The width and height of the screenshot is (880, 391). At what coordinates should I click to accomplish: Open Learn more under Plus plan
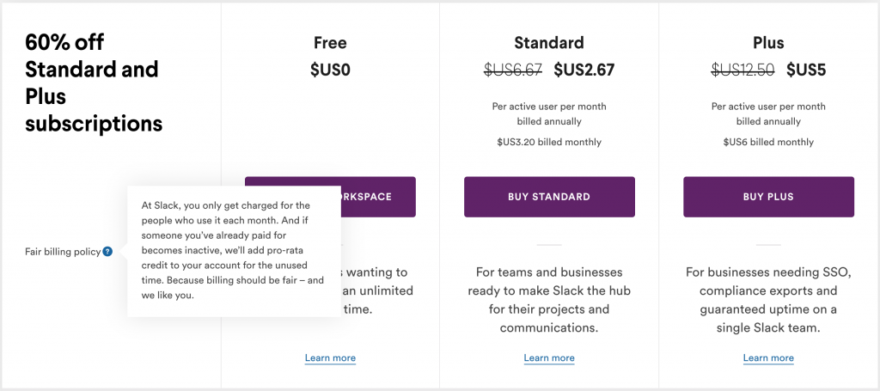[x=768, y=357]
